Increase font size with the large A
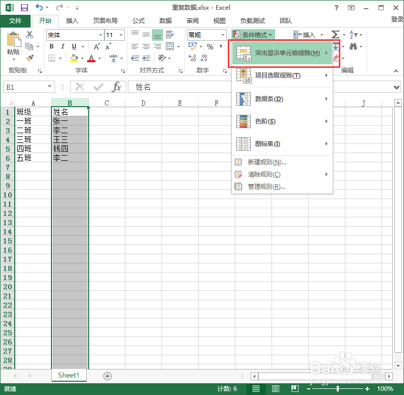This screenshot has height=395, width=404. 97,46
